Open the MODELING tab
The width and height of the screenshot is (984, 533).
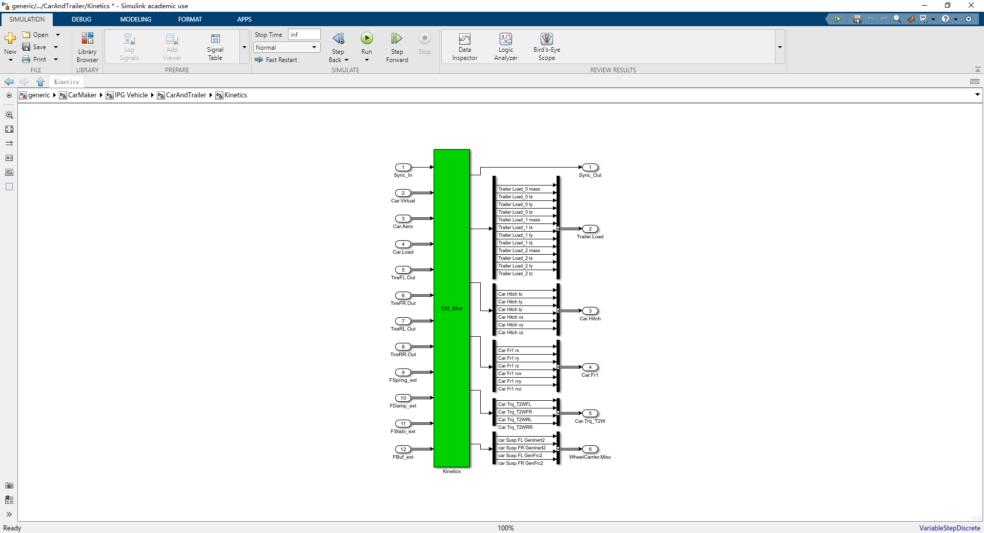click(x=136, y=19)
